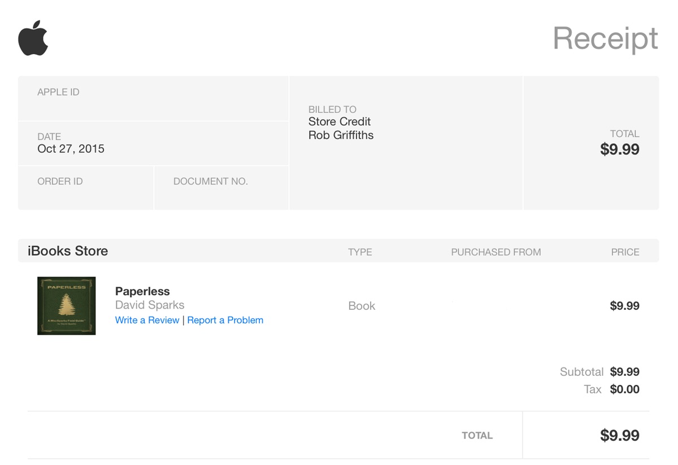
Task: Click the Subtotal label
Action: (582, 372)
